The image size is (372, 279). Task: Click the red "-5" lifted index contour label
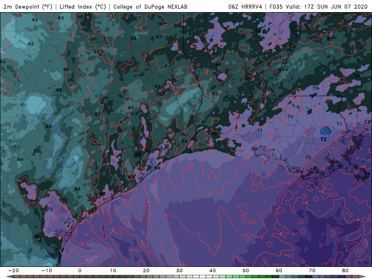click(x=111, y=230)
